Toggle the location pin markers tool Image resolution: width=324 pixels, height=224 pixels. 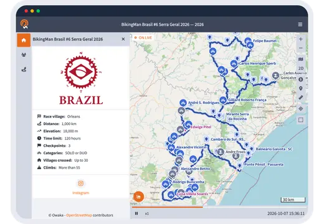[x=301, y=88]
